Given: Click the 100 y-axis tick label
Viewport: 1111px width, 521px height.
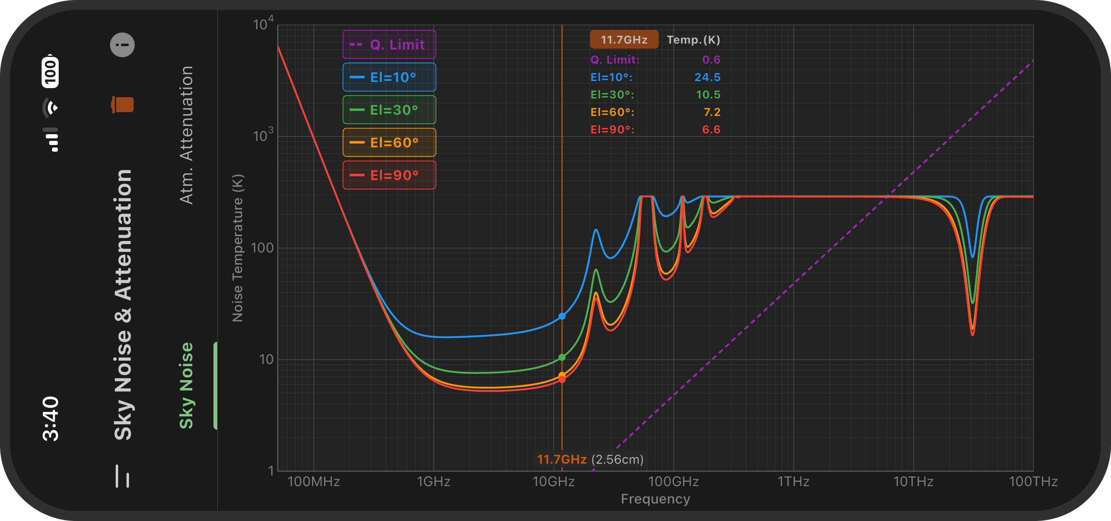Looking at the screenshot, I should tap(262, 248).
